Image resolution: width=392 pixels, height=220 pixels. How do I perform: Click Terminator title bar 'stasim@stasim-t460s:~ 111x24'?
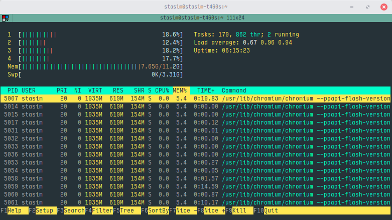pyautogui.click(x=202, y=18)
